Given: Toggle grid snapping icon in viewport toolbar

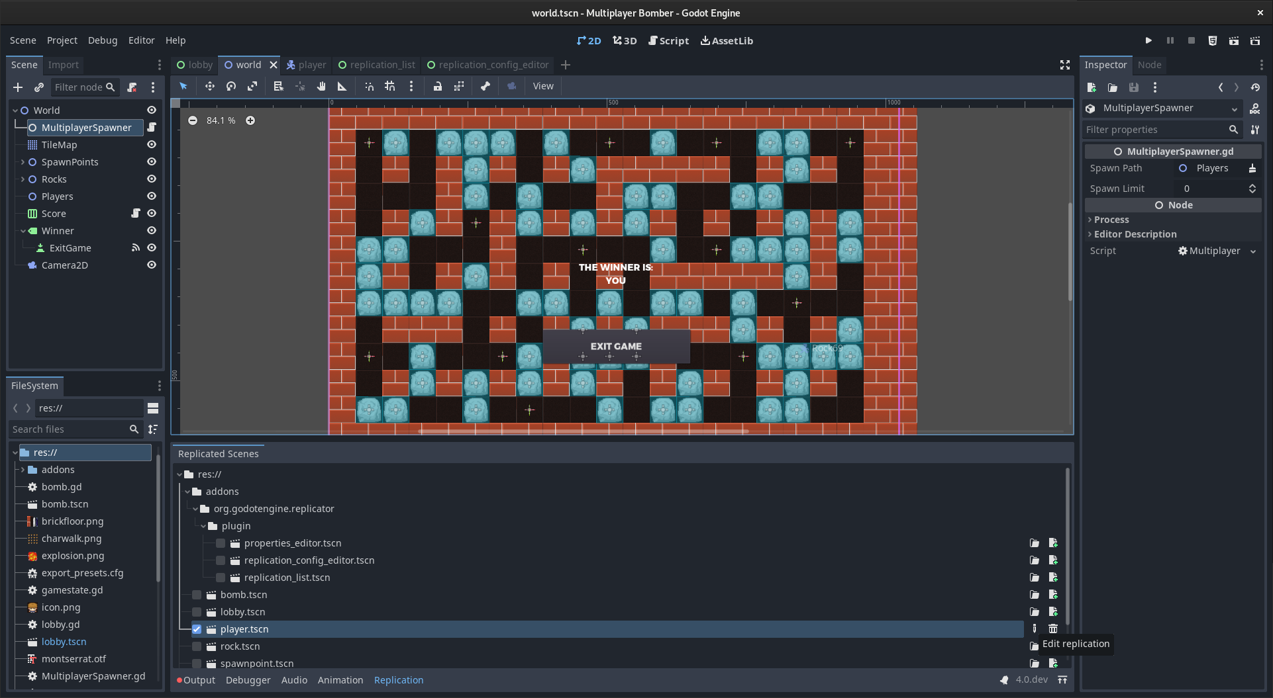Looking at the screenshot, I should (x=390, y=86).
